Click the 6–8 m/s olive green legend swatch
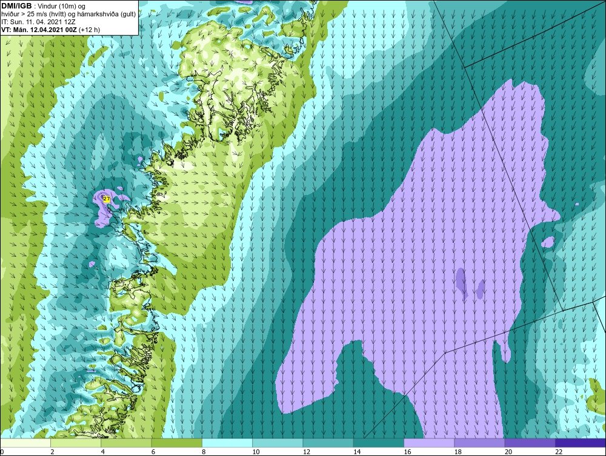The width and height of the screenshot is (606, 456). tap(177, 443)
